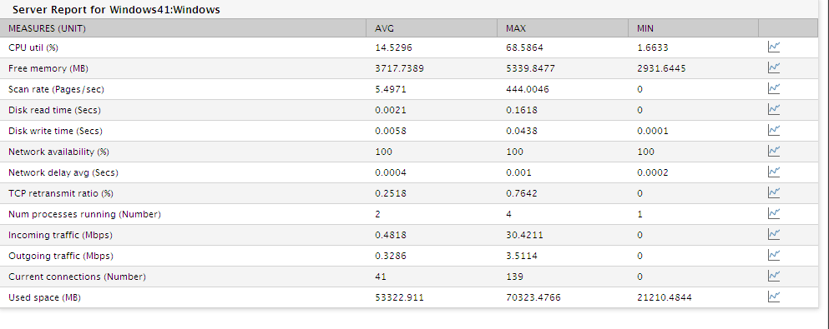
Task: Open graph icon for TCP retransmit ratio row
Action: coord(774,193)
